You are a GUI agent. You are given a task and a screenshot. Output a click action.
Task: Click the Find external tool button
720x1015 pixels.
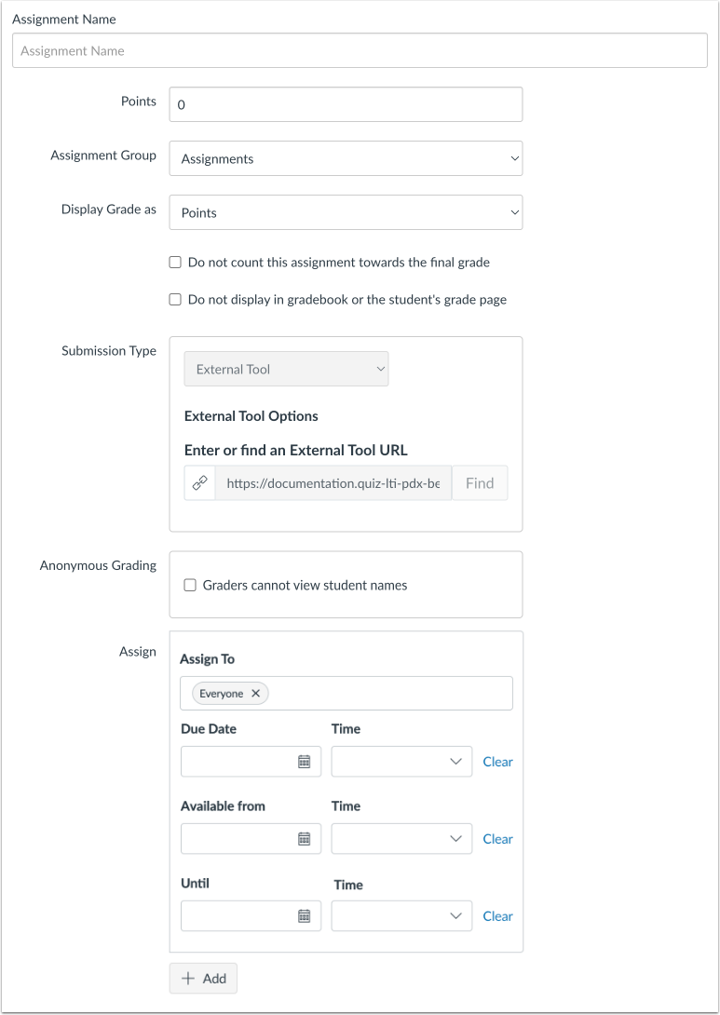coord(480,484)
